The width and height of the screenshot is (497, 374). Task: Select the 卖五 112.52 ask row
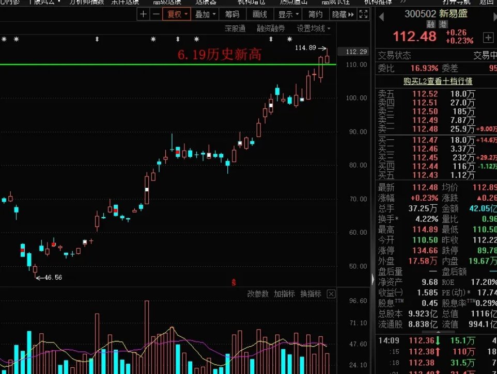(x=436, y=94)
